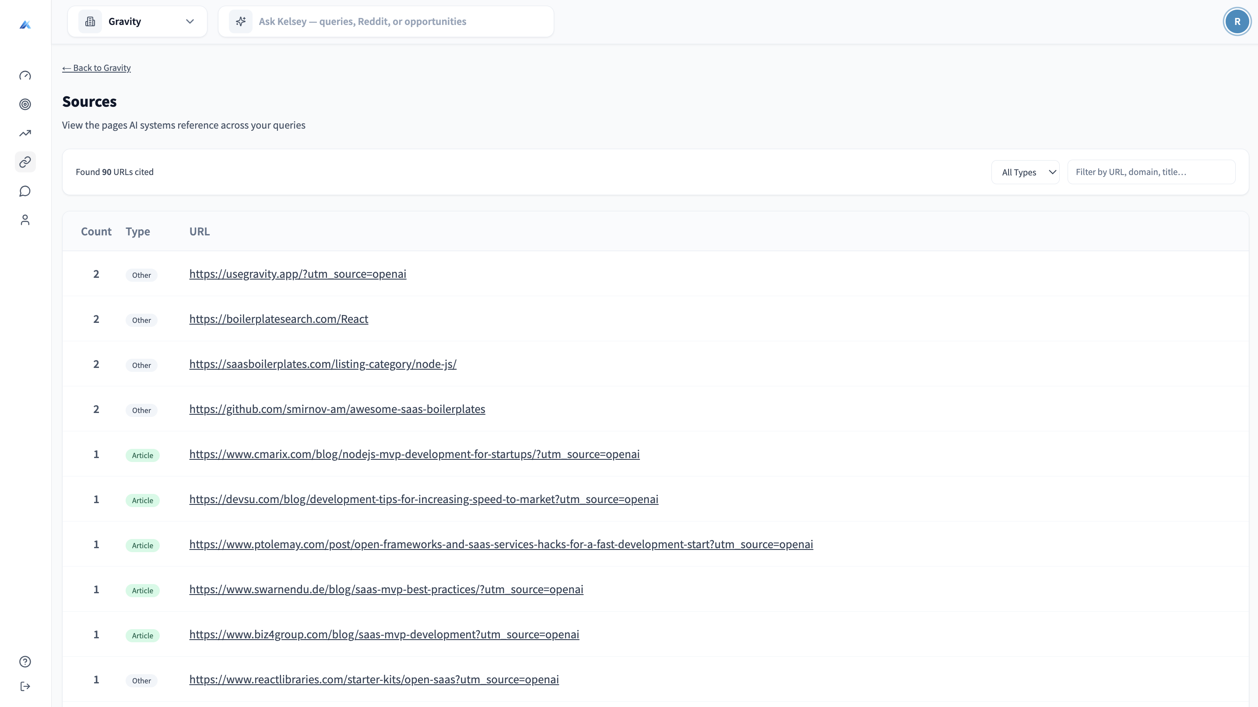Open the target icon in the sidebar
This screenshot has height=707, width=1258.
(25, 104)
